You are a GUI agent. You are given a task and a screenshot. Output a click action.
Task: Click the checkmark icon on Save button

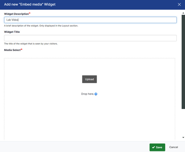153,147
